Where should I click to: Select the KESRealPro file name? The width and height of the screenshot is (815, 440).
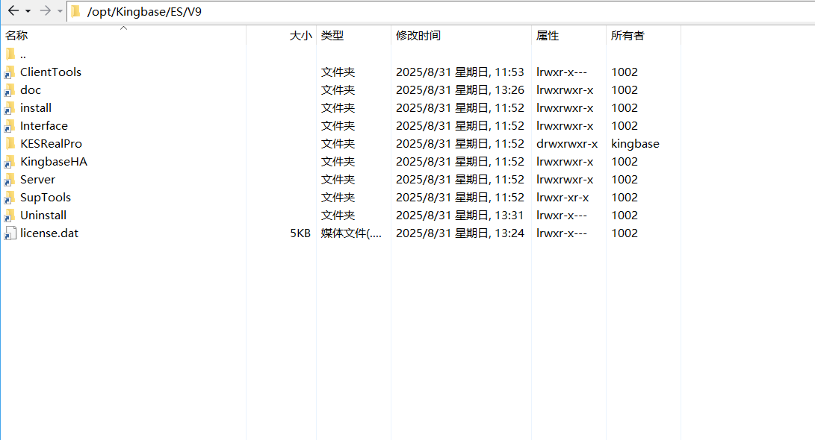pos(51,144)
